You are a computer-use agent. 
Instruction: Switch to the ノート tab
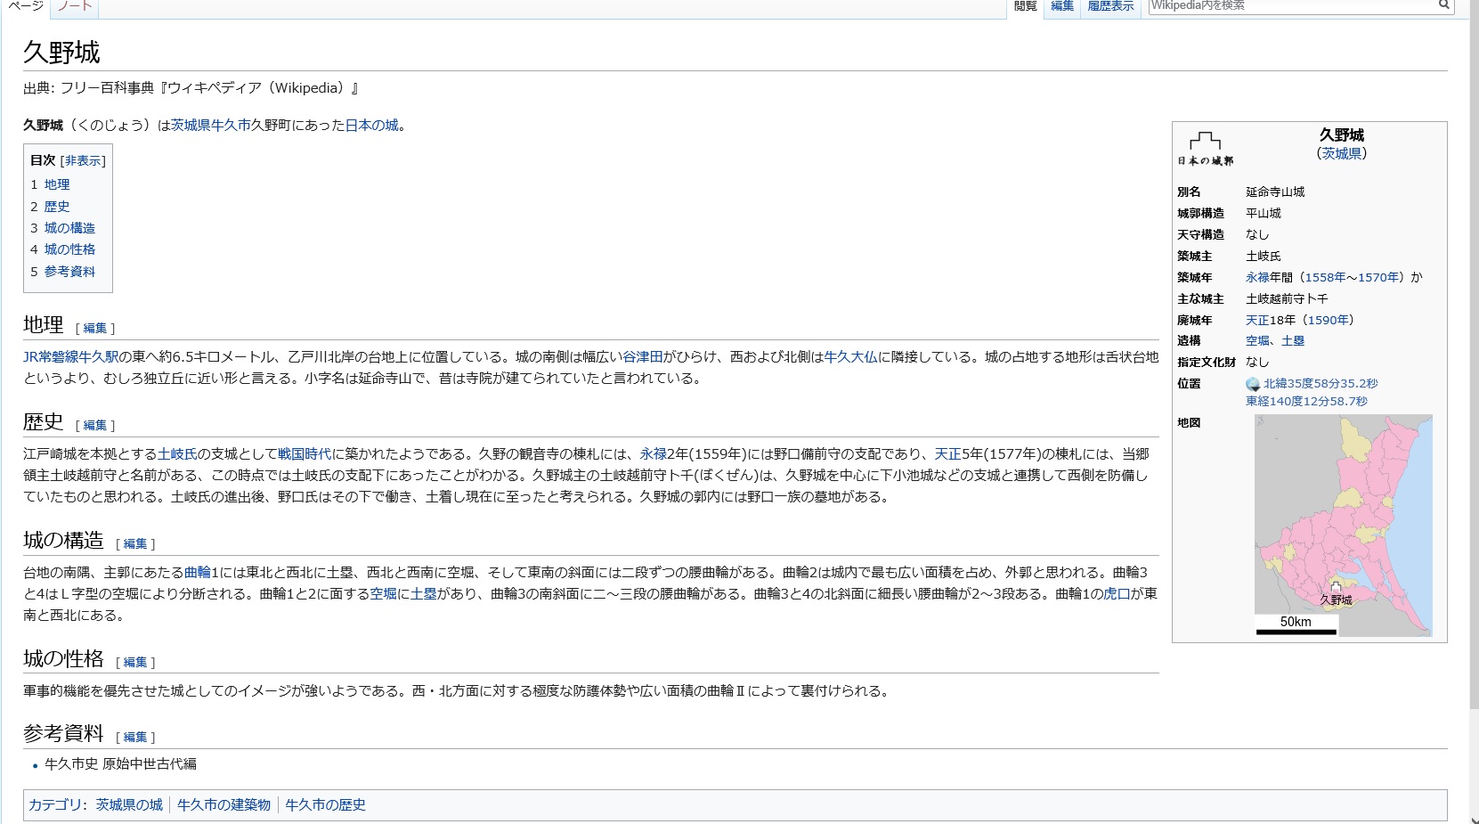pos(74,5)
